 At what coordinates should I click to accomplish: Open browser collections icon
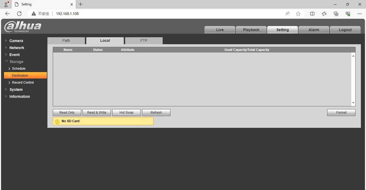click(336, 14)
